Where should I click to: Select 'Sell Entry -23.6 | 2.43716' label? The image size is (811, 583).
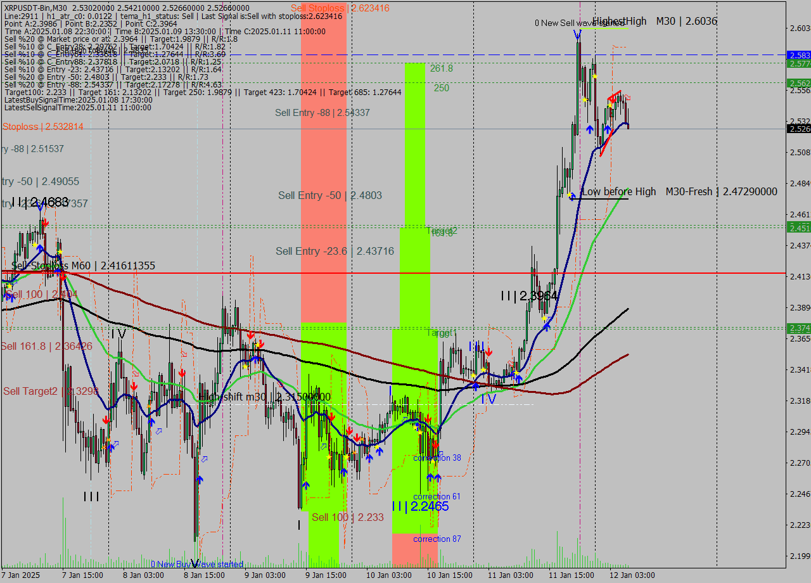point(335,252)
